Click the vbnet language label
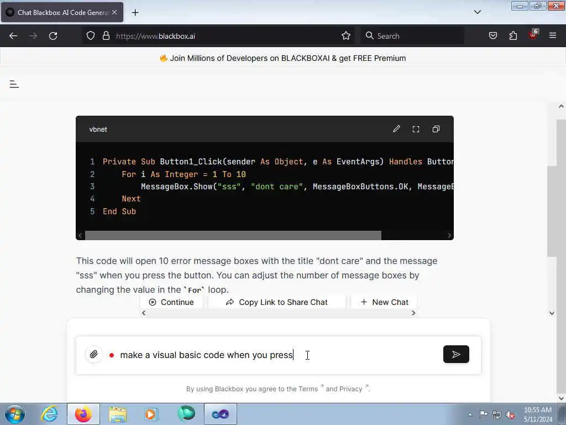Screen dimensions: 566x425 coord(98,129)
